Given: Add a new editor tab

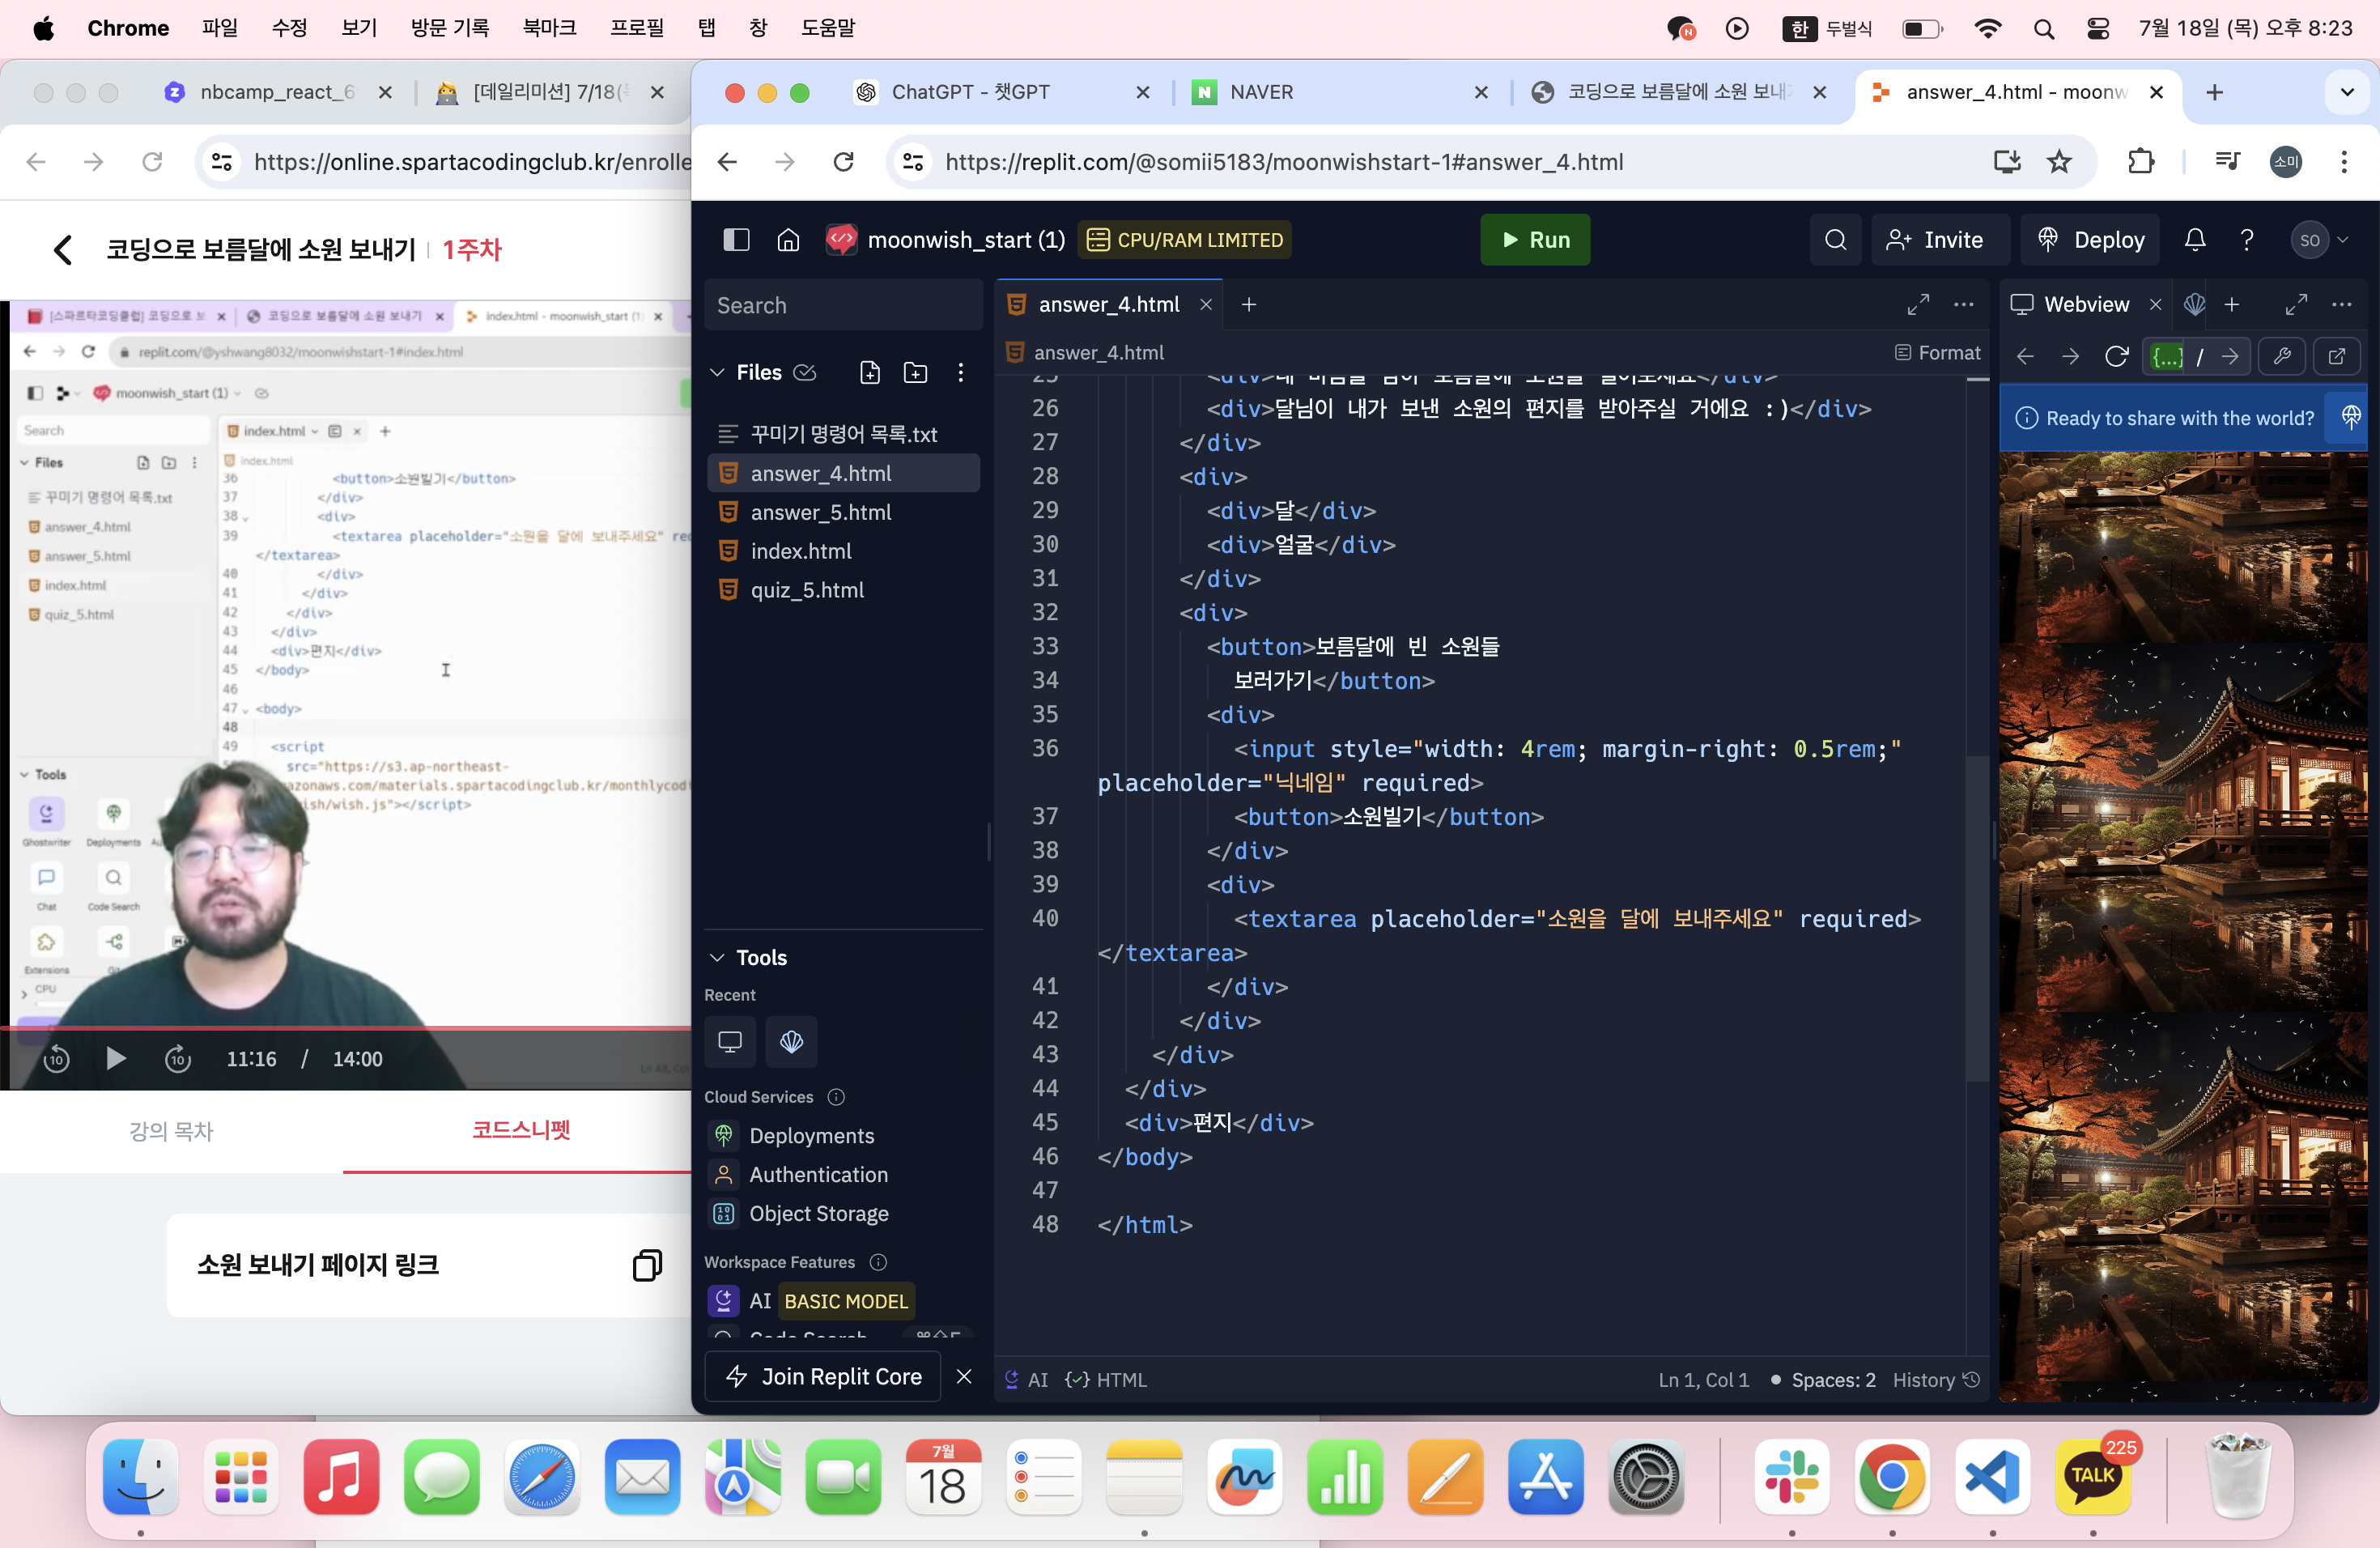Looking at the screenshot, I should click(x=1249, y=305).
